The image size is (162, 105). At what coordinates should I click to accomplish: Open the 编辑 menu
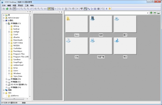pyautogui.click(x=9, y=5)
